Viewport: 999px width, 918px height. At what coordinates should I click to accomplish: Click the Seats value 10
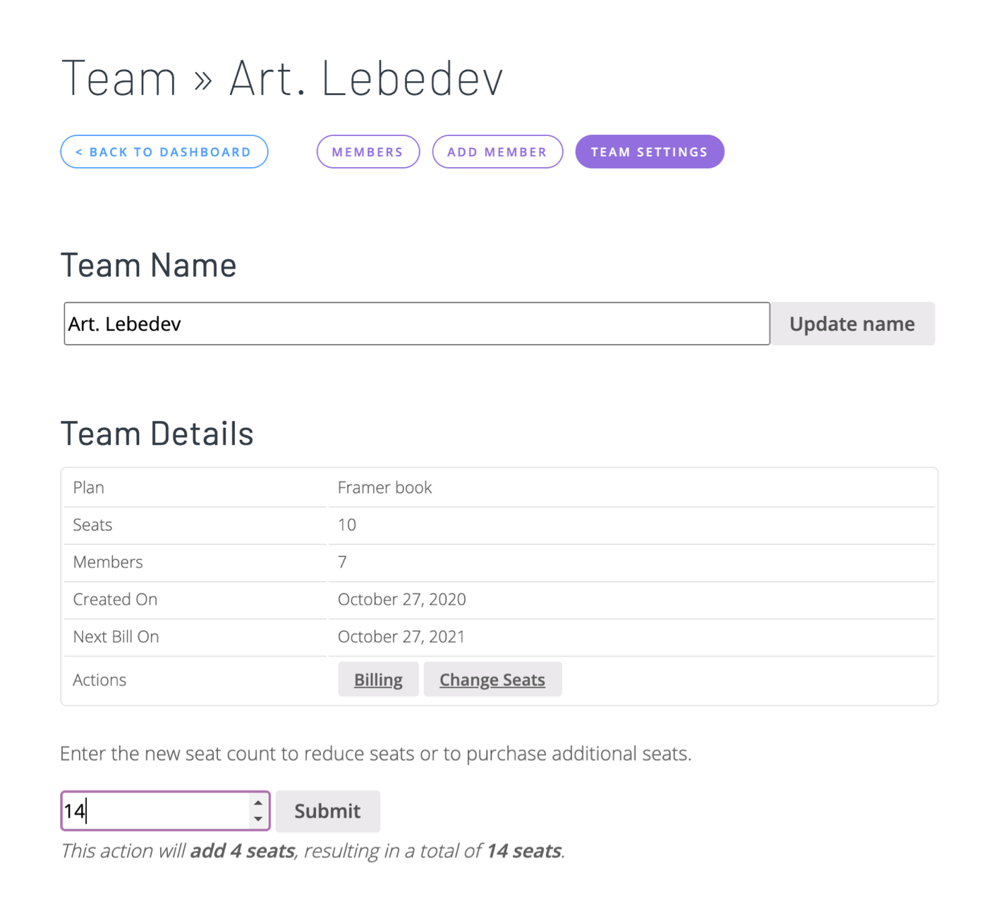click(347, 525)
